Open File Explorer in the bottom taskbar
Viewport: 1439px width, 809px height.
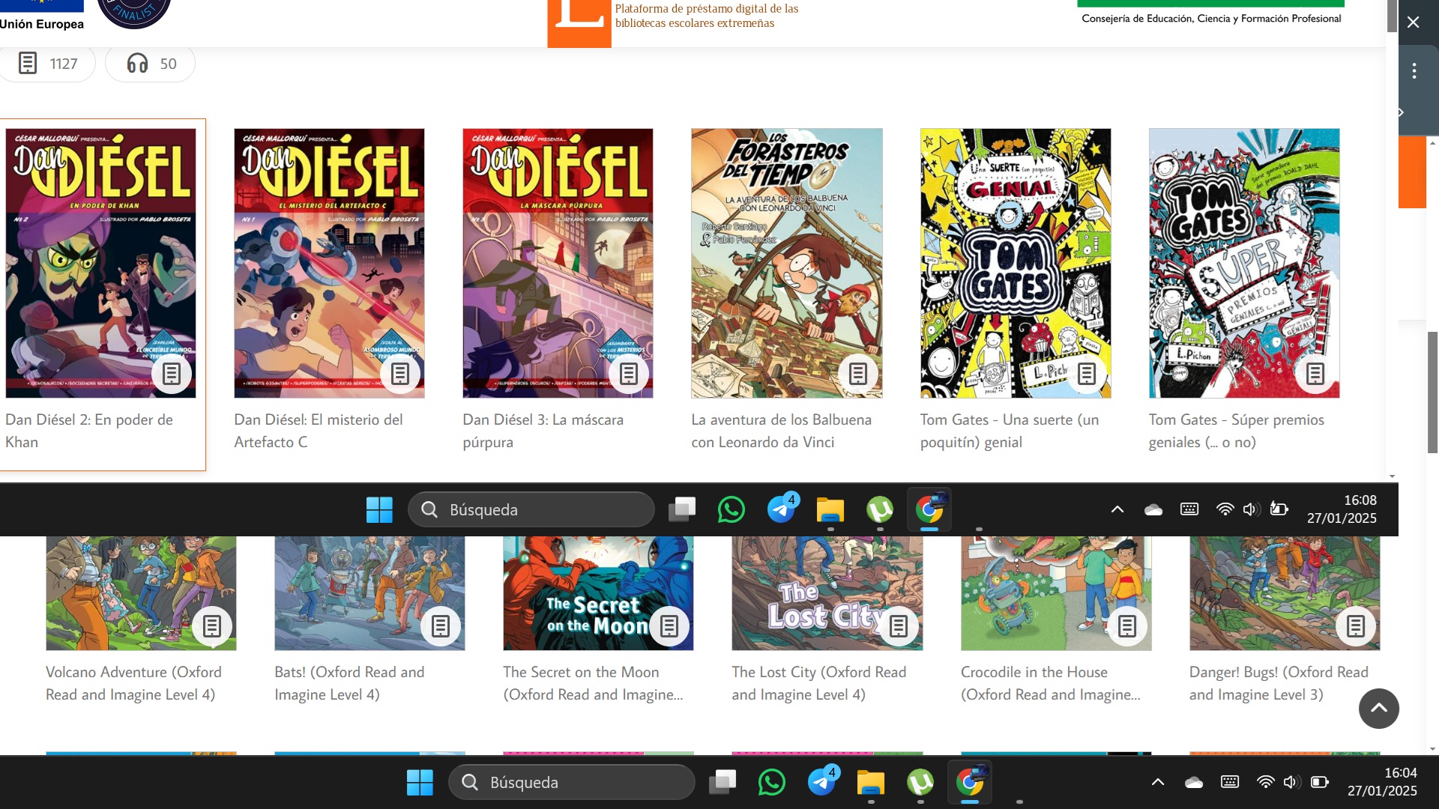[x=871, y=782]
